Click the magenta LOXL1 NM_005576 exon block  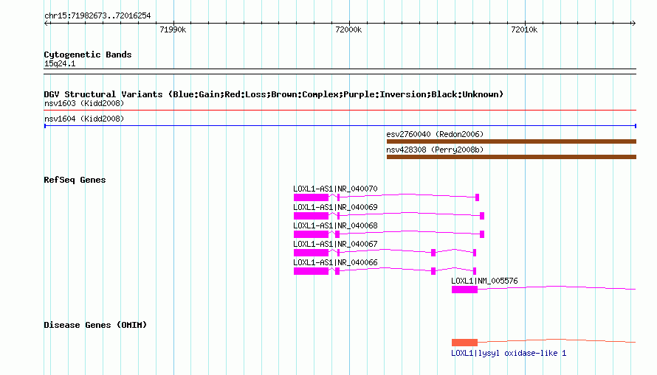pos(464,290)
